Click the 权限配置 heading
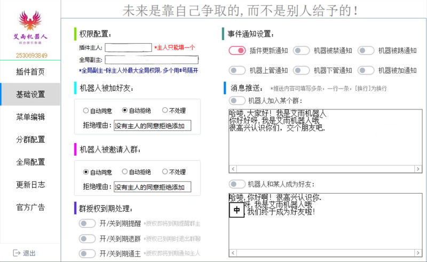This screenshot has width=427, height=262. point(96,34)
